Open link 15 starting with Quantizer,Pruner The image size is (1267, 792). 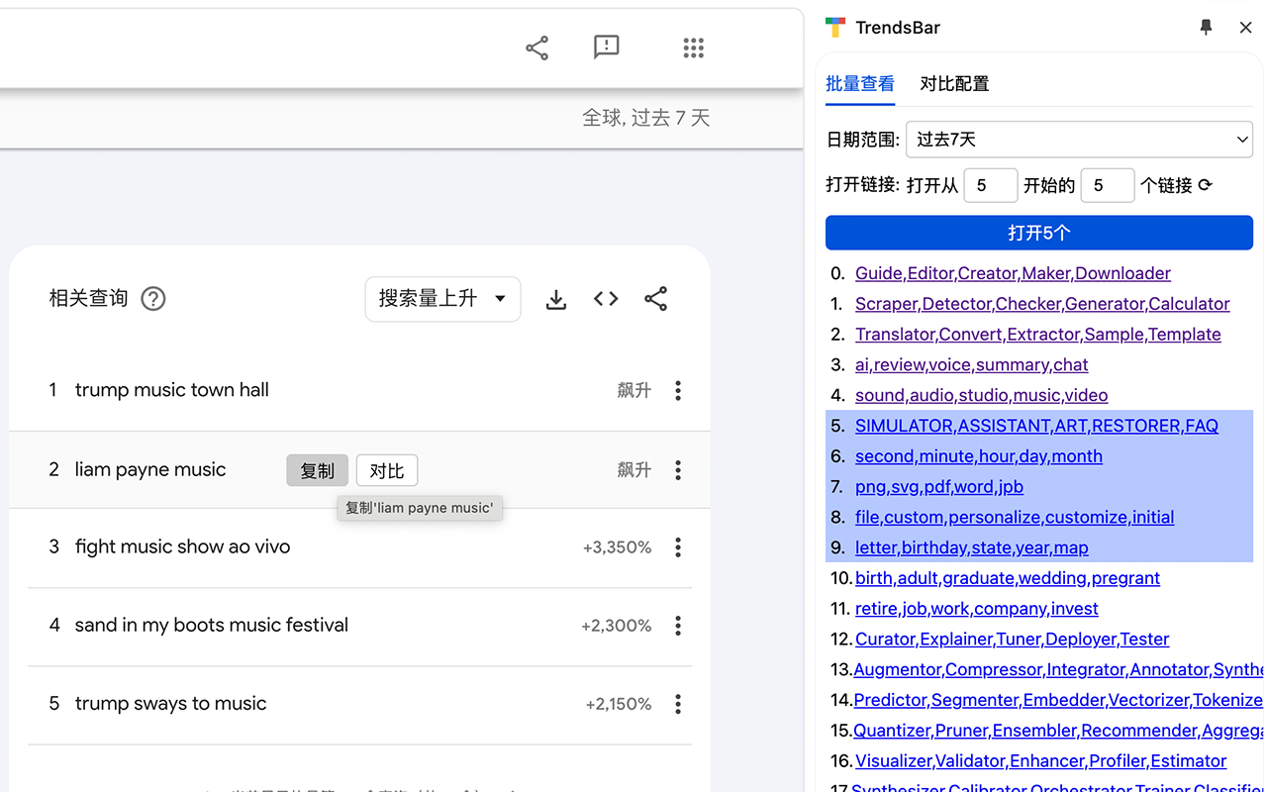point(1057,731)
